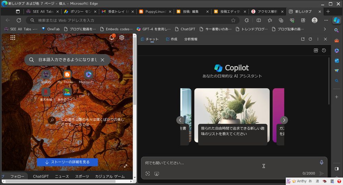343x185 pixels.
Task: Select the スポーツ feed tab
Action: pos(82,176)
